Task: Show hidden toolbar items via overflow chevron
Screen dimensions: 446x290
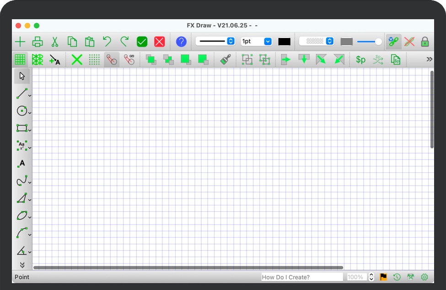Action: tap(429, 59)
